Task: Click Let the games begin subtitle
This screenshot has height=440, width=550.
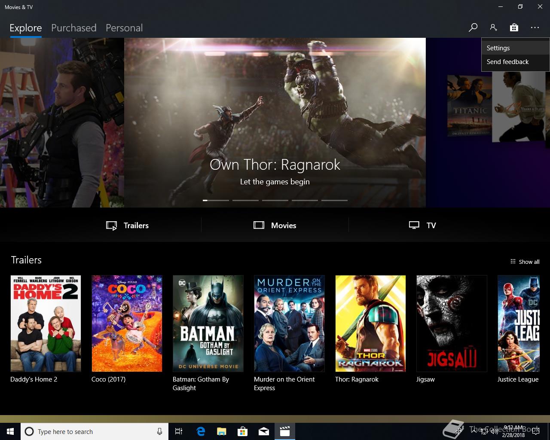Action: pyautogui.click(x=275, y=182)
